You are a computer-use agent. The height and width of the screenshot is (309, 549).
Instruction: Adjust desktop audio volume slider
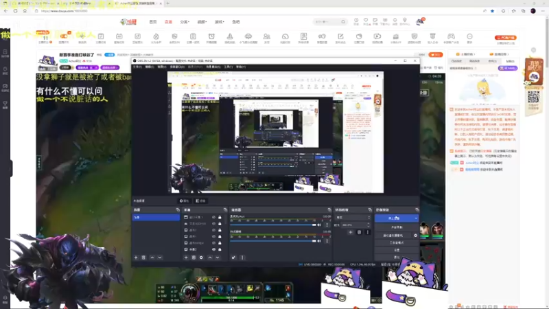coord(273,225)
